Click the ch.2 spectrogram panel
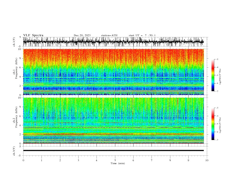Screen dimensions: 233x180 pos(113,121)
